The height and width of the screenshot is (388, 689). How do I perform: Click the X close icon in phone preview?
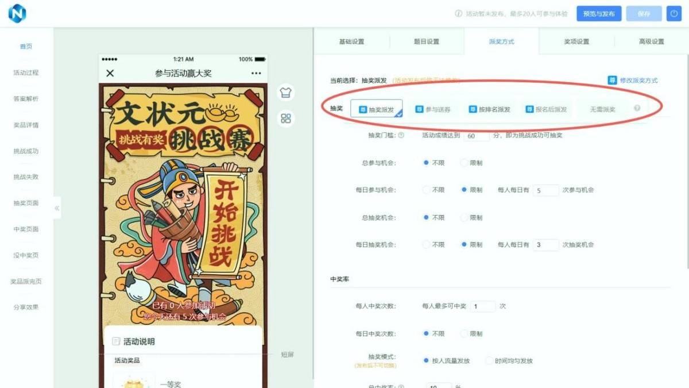point(110,73)
